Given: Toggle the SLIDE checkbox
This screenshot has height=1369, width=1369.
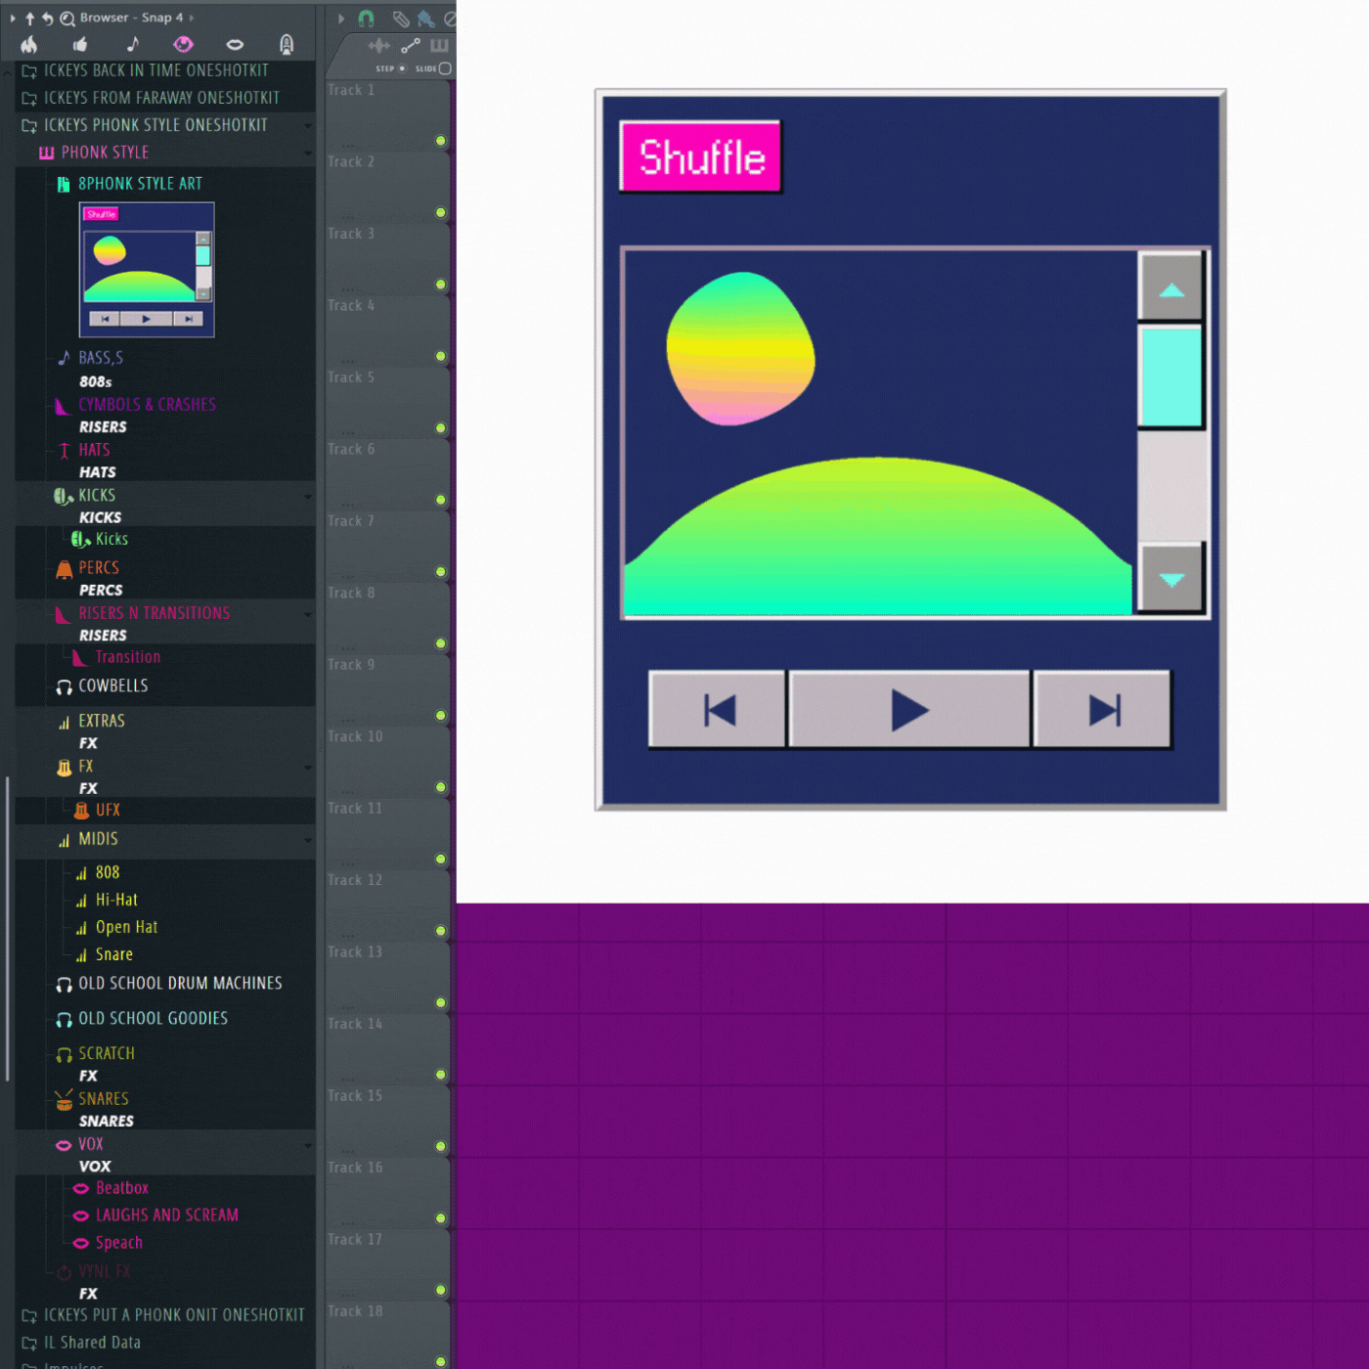Looking at the screenshot, I should (445, 68).
